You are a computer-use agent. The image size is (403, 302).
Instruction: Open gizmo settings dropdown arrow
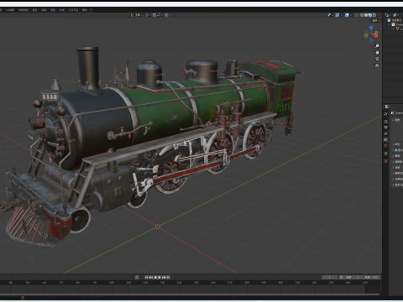[342, 15]
